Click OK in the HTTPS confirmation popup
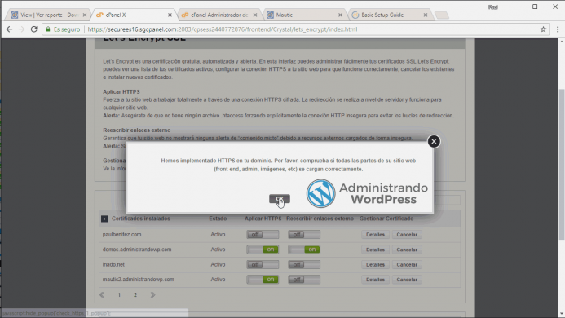This screenshot has width=565, height=318. [280, 199]
